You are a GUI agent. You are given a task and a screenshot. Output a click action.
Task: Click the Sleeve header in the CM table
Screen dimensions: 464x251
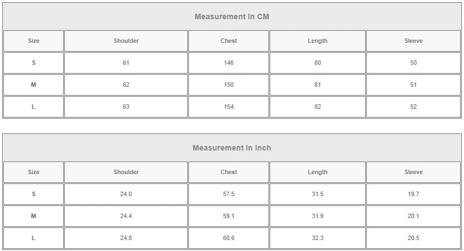click(413, 41)
